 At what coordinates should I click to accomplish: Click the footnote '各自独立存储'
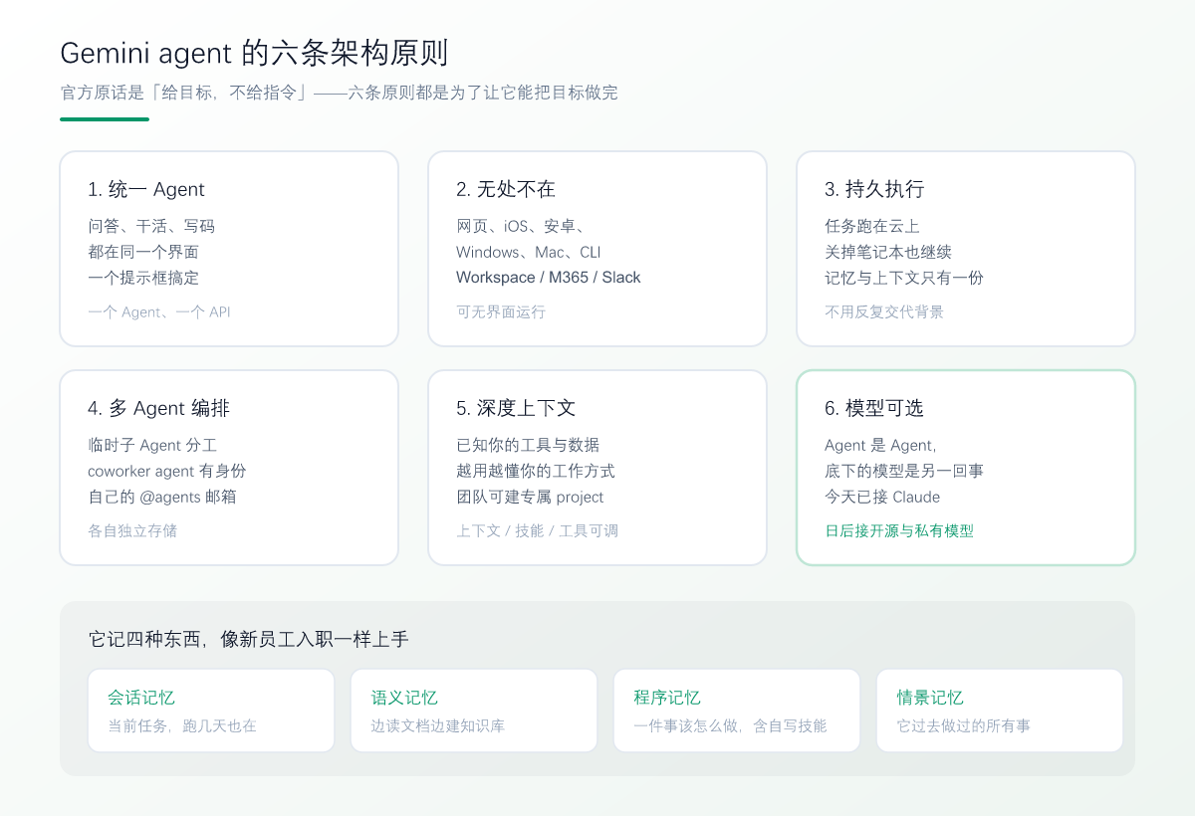(132, 530)
